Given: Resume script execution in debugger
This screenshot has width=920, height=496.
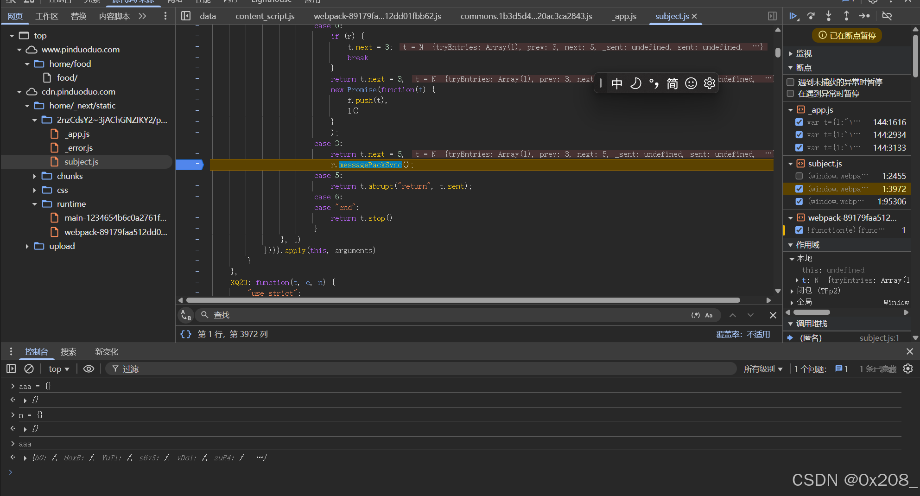Looking at the screenshot, I should pyautogui.click(x=793, y=16).
